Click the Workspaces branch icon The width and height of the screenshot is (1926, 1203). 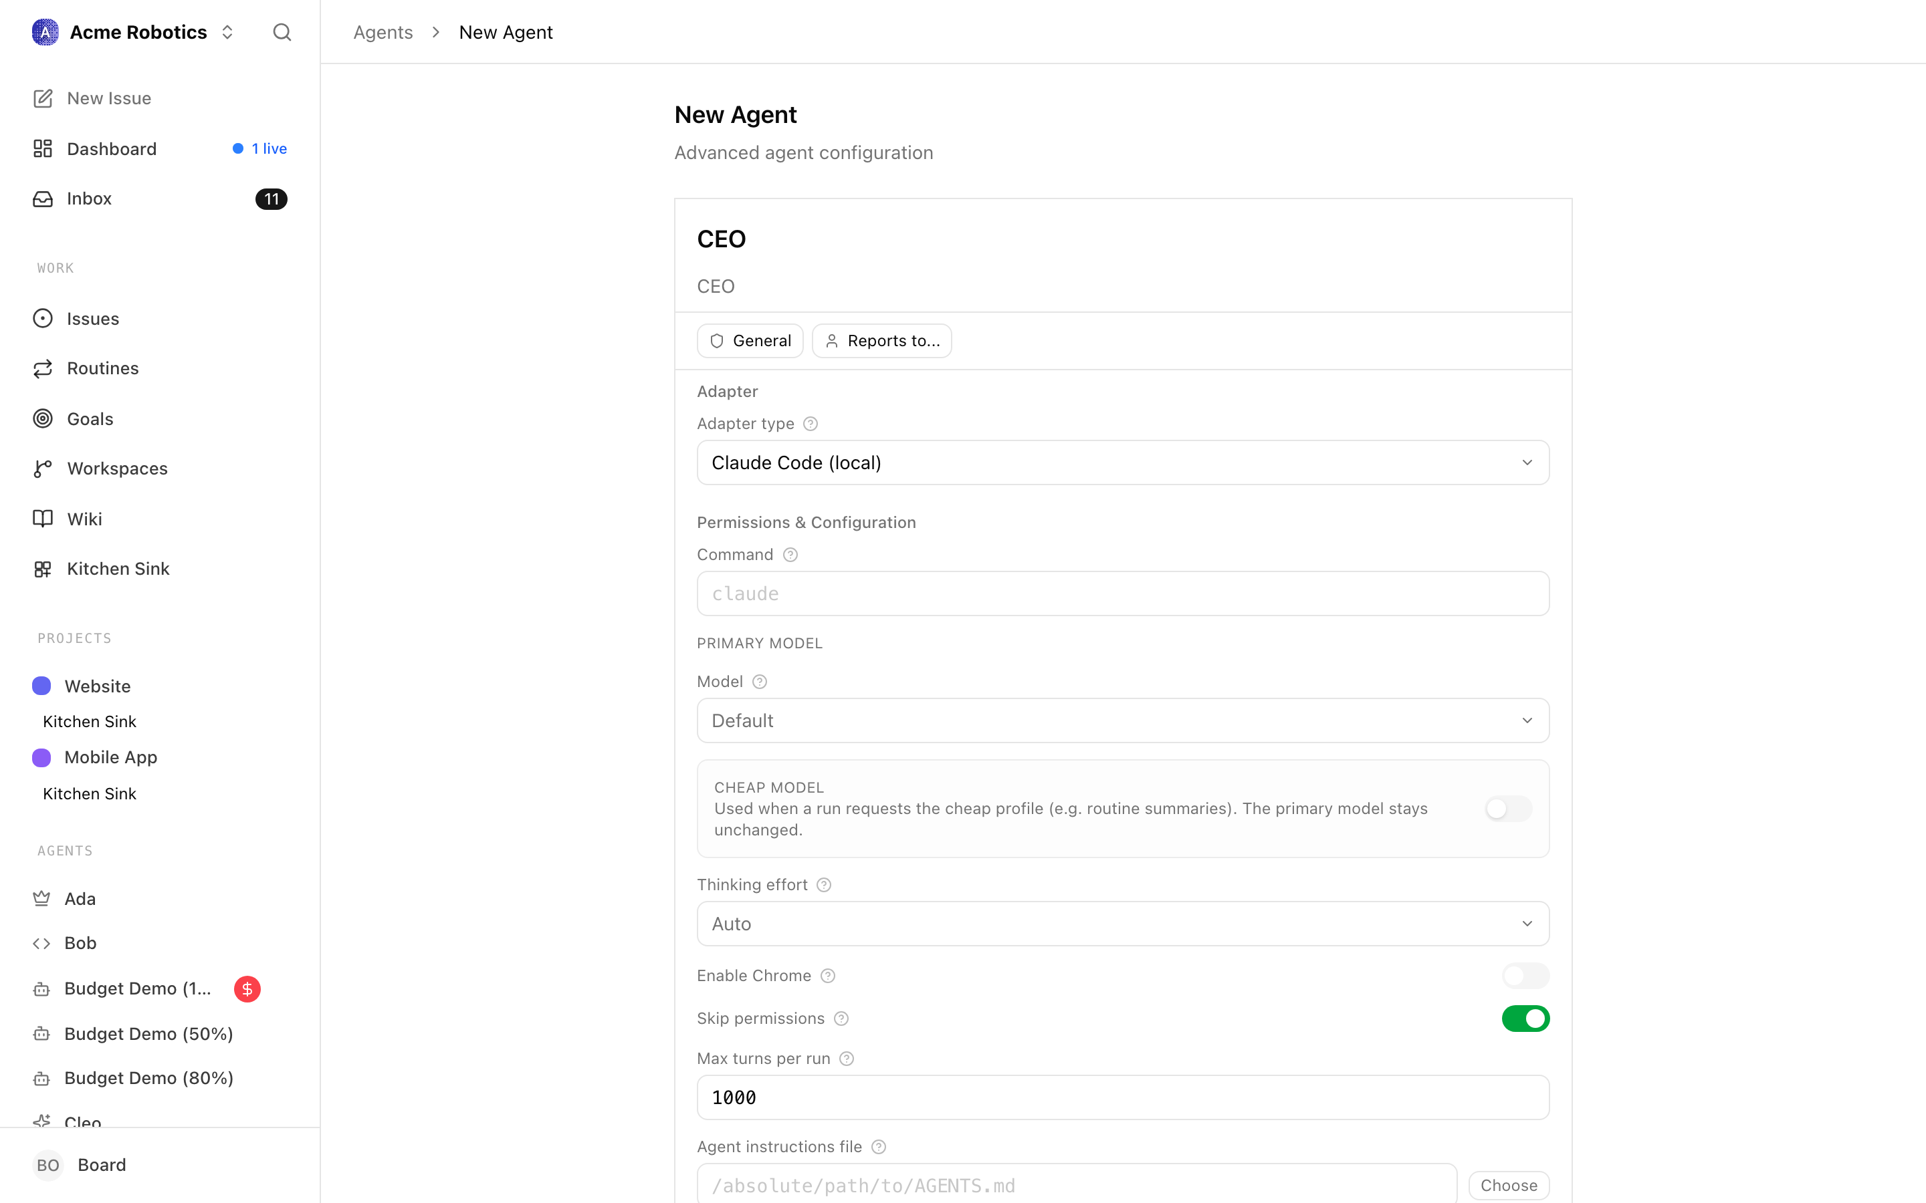coord(43,469)
